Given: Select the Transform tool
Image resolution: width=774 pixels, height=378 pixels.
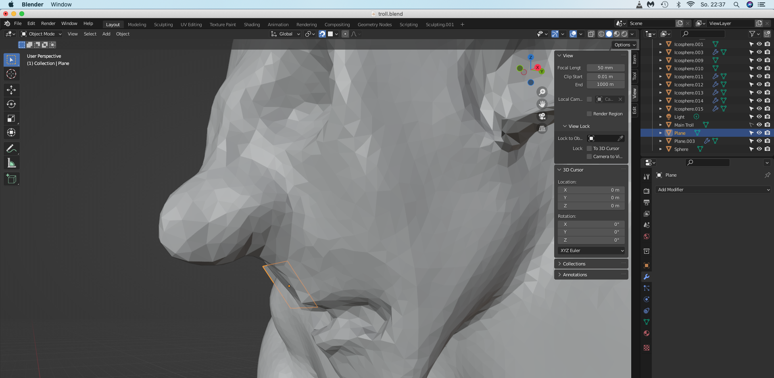Looking at the screenshot, I should click(11, 132).
